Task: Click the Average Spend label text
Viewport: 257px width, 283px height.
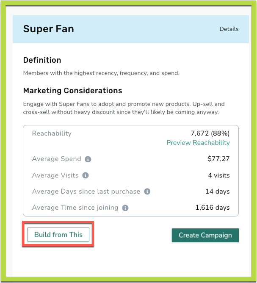Action: point(56,159)
